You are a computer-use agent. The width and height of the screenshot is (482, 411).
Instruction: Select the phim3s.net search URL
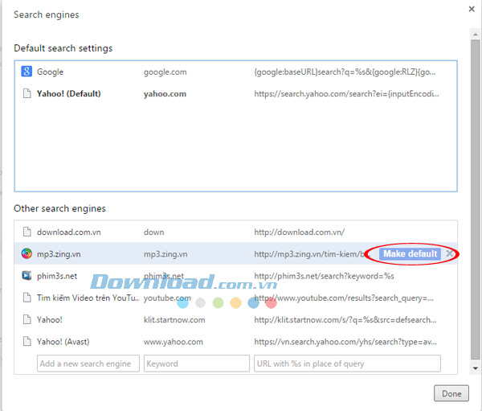pos(324,276)
